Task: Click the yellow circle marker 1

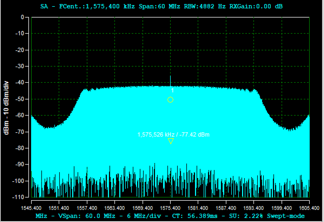Action: (x=170, y=100)
